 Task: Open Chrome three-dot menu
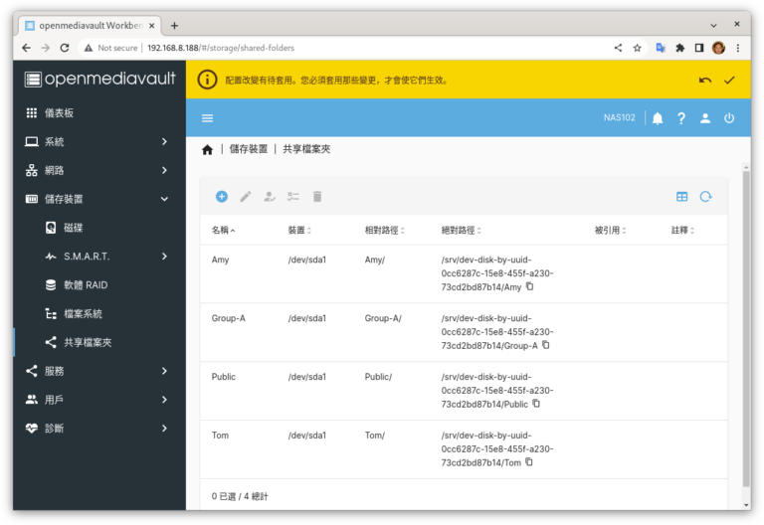(x=738, y=48)
